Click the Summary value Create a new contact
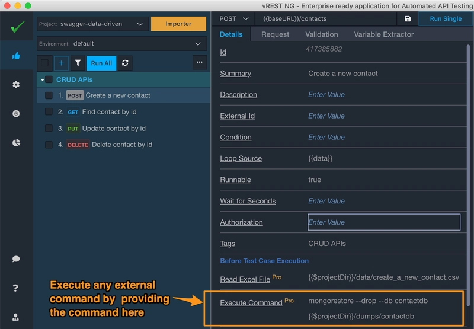 (x=343, y=74)
